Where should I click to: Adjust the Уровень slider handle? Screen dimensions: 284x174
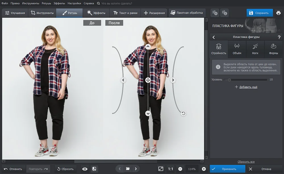pyautogui.click(x=229, y=80)
